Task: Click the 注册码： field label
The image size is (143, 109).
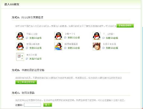Action: coord(19,105)
